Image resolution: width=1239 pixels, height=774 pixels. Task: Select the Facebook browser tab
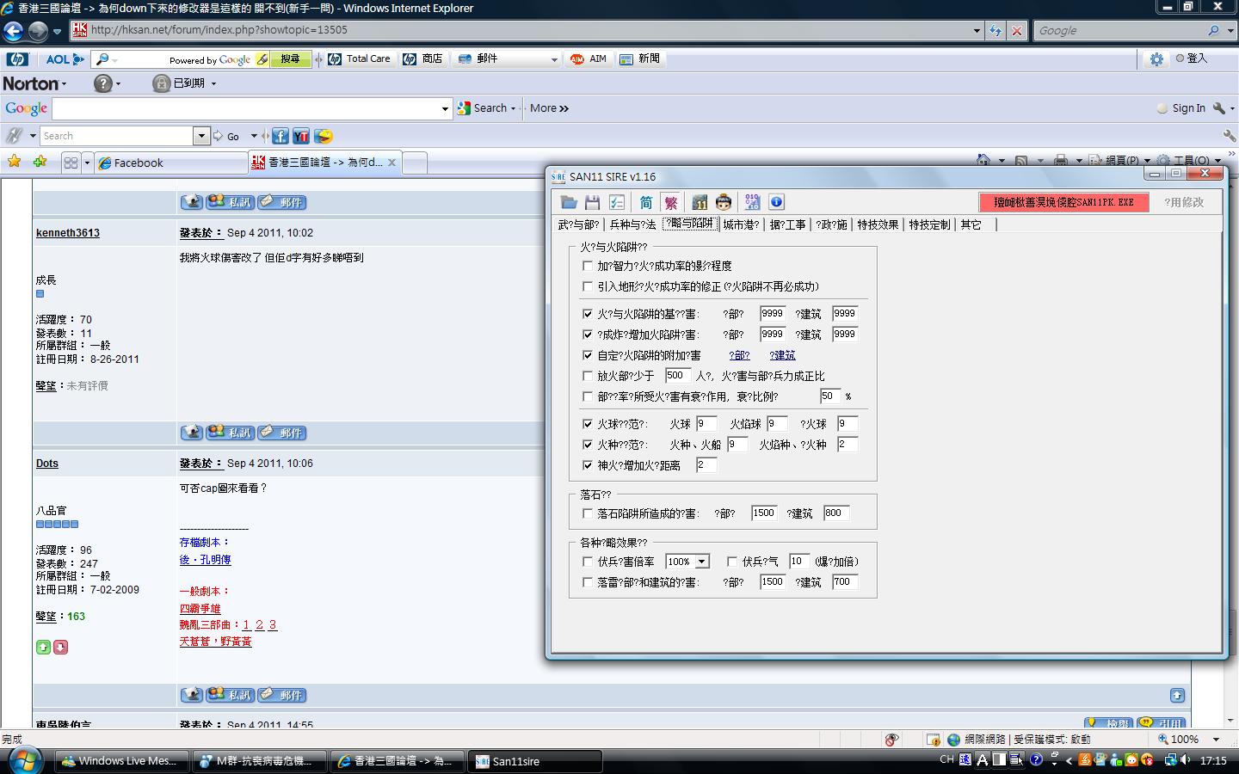tap(171, 163)
